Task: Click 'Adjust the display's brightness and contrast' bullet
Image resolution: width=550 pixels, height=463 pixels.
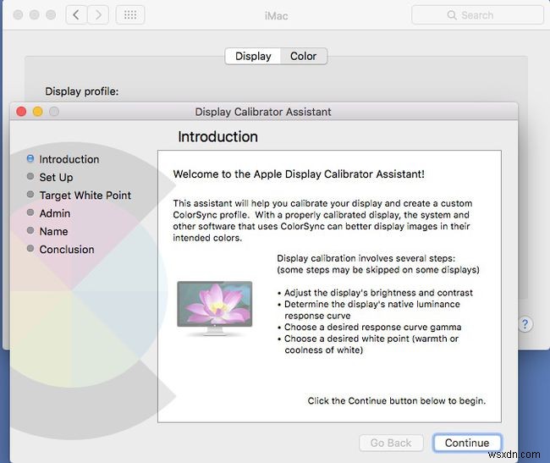Action: (x=375, y=293)
